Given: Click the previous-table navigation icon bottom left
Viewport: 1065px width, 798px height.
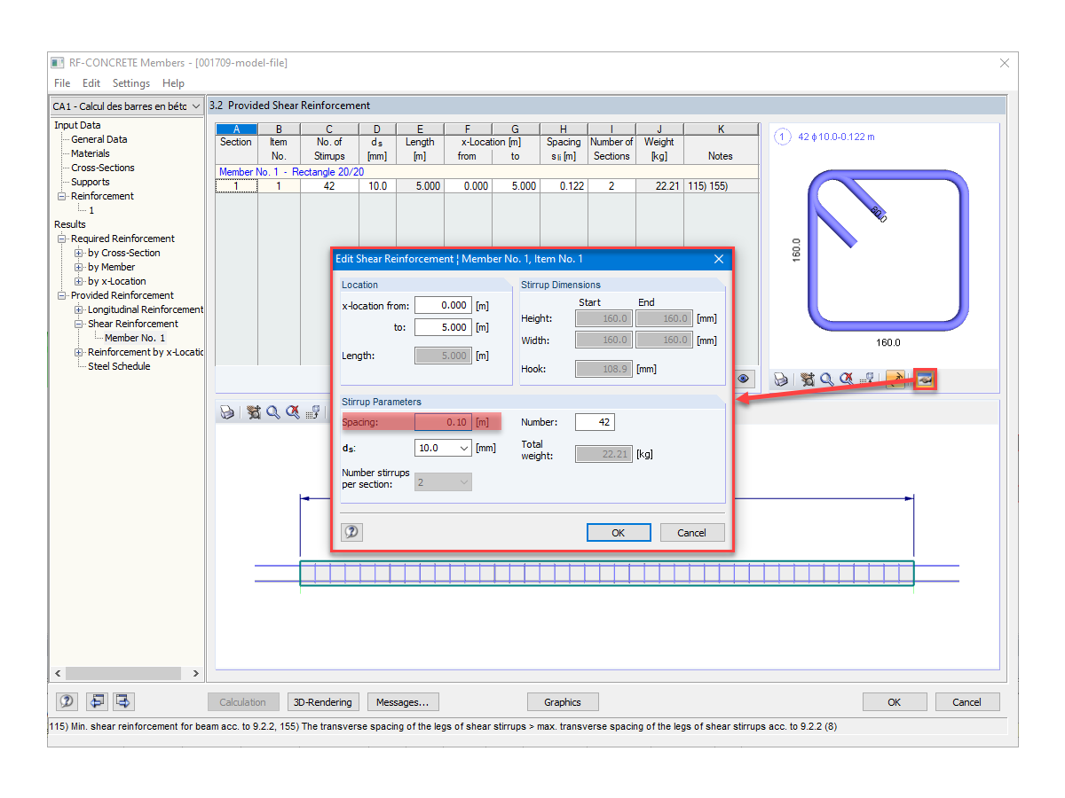Looking at the screenshot, I should click(x=97, y=701).
